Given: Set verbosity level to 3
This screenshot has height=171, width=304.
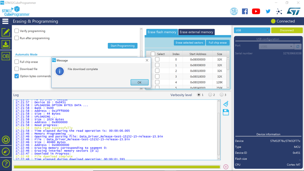Looking at the screenshot, I should point(222,95).
